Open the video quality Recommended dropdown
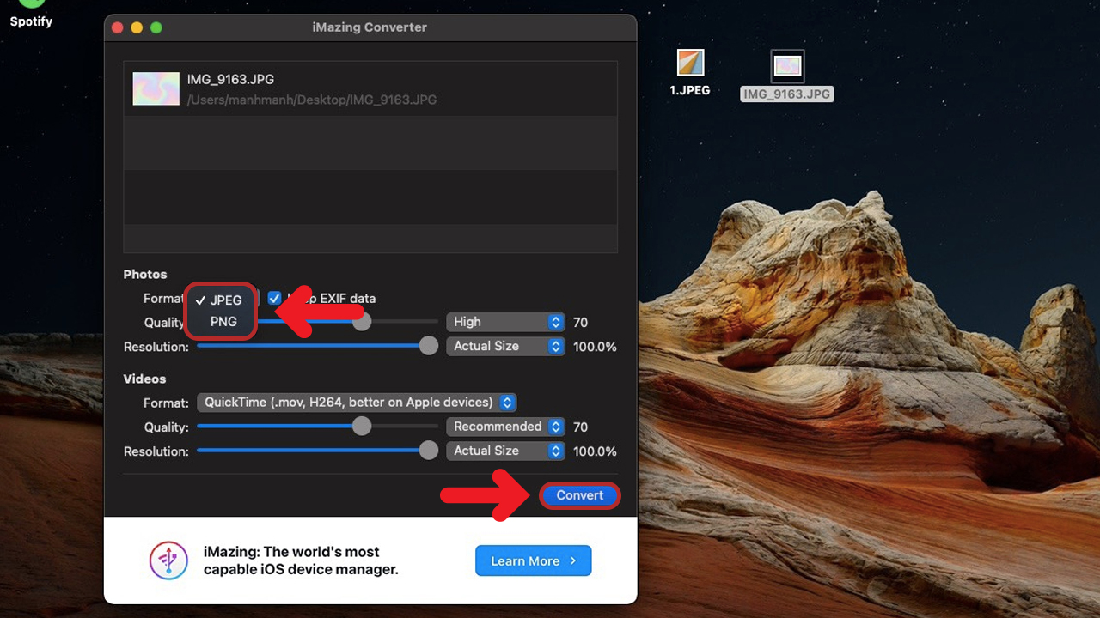Image resolution: width=1100 pixels, height=618 pixels. point(505,427)
